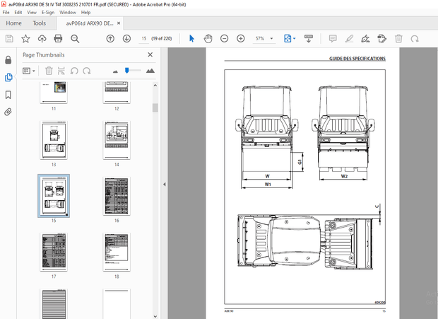The width and height of the screenshot is (438, 319).
Task: Open the Window menu
Action: click(x=68, y=12)
